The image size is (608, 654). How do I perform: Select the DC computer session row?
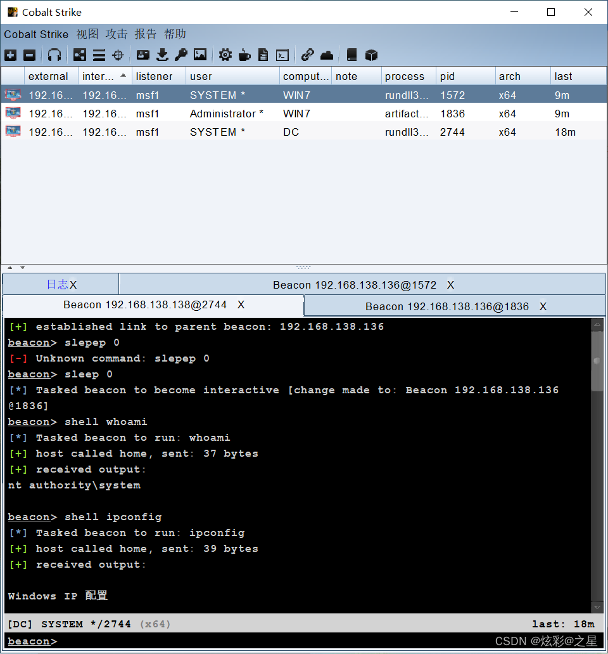coord(304,131)
